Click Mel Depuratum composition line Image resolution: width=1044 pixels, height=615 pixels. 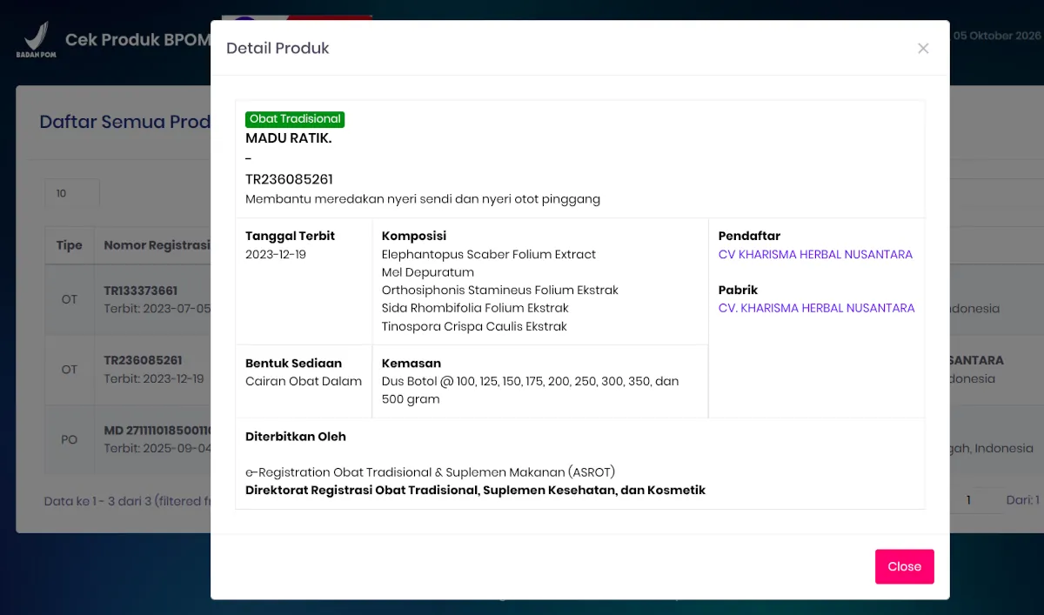(x=428, y=272)
